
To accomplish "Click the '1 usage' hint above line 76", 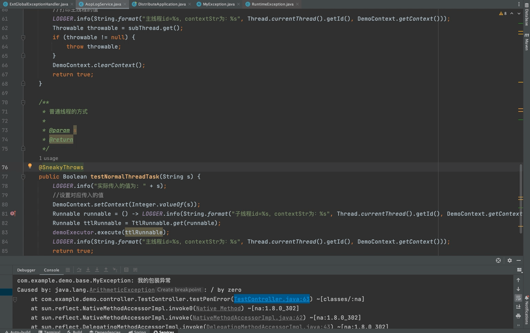I will (49, 158).
